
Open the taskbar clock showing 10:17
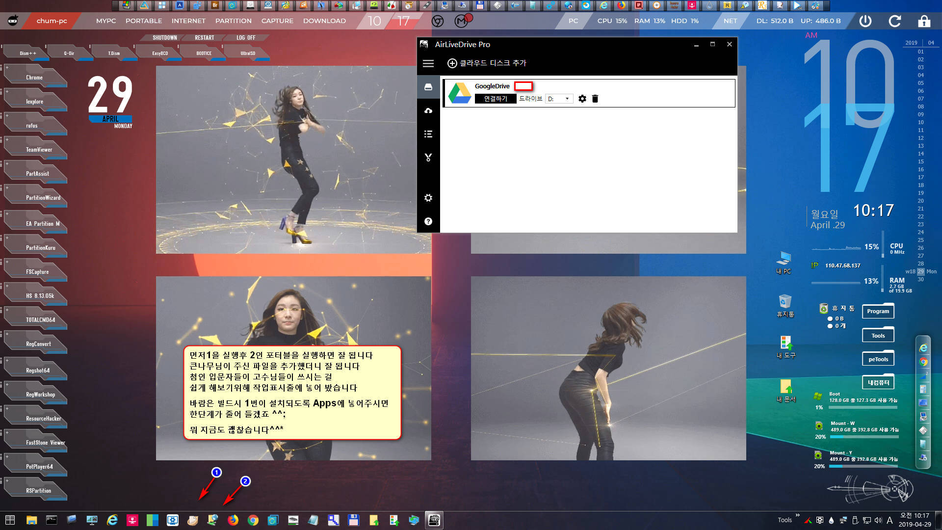pyautogui.click(x=915, y=520)
